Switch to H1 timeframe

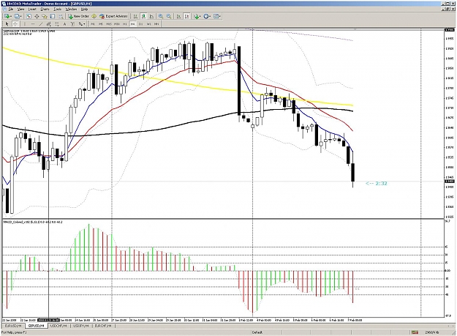pos(125,24)
